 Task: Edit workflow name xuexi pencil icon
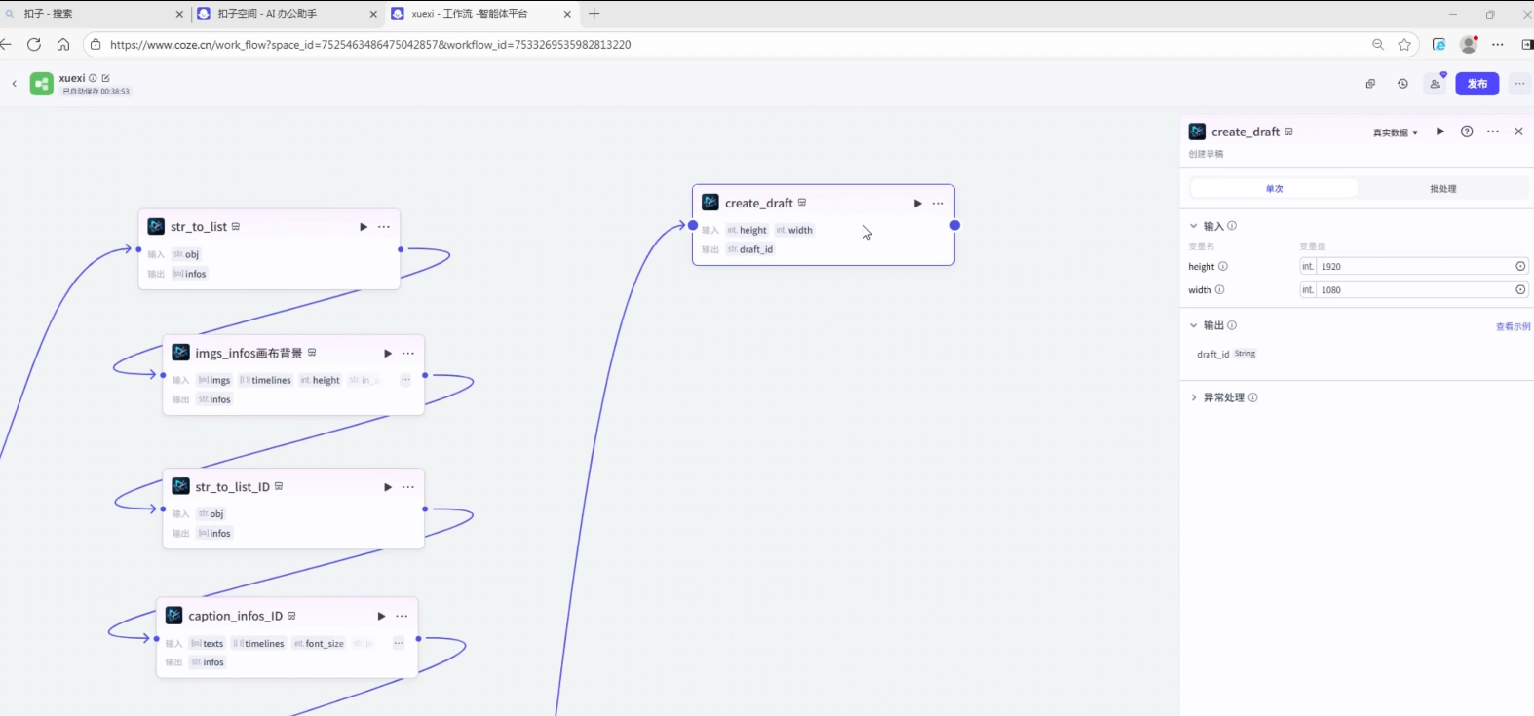(x=106, y=78)
